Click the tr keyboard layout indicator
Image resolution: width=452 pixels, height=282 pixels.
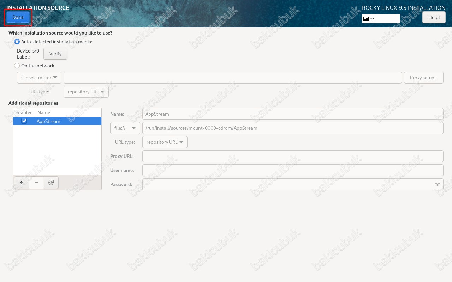381,19
